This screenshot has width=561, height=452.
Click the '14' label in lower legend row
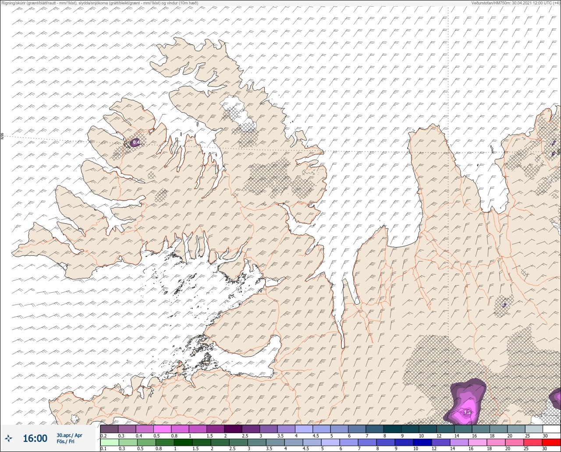pos(453,449)
